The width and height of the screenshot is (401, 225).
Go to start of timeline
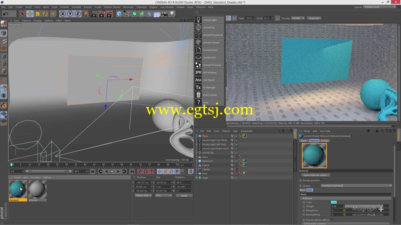[93, 171]
